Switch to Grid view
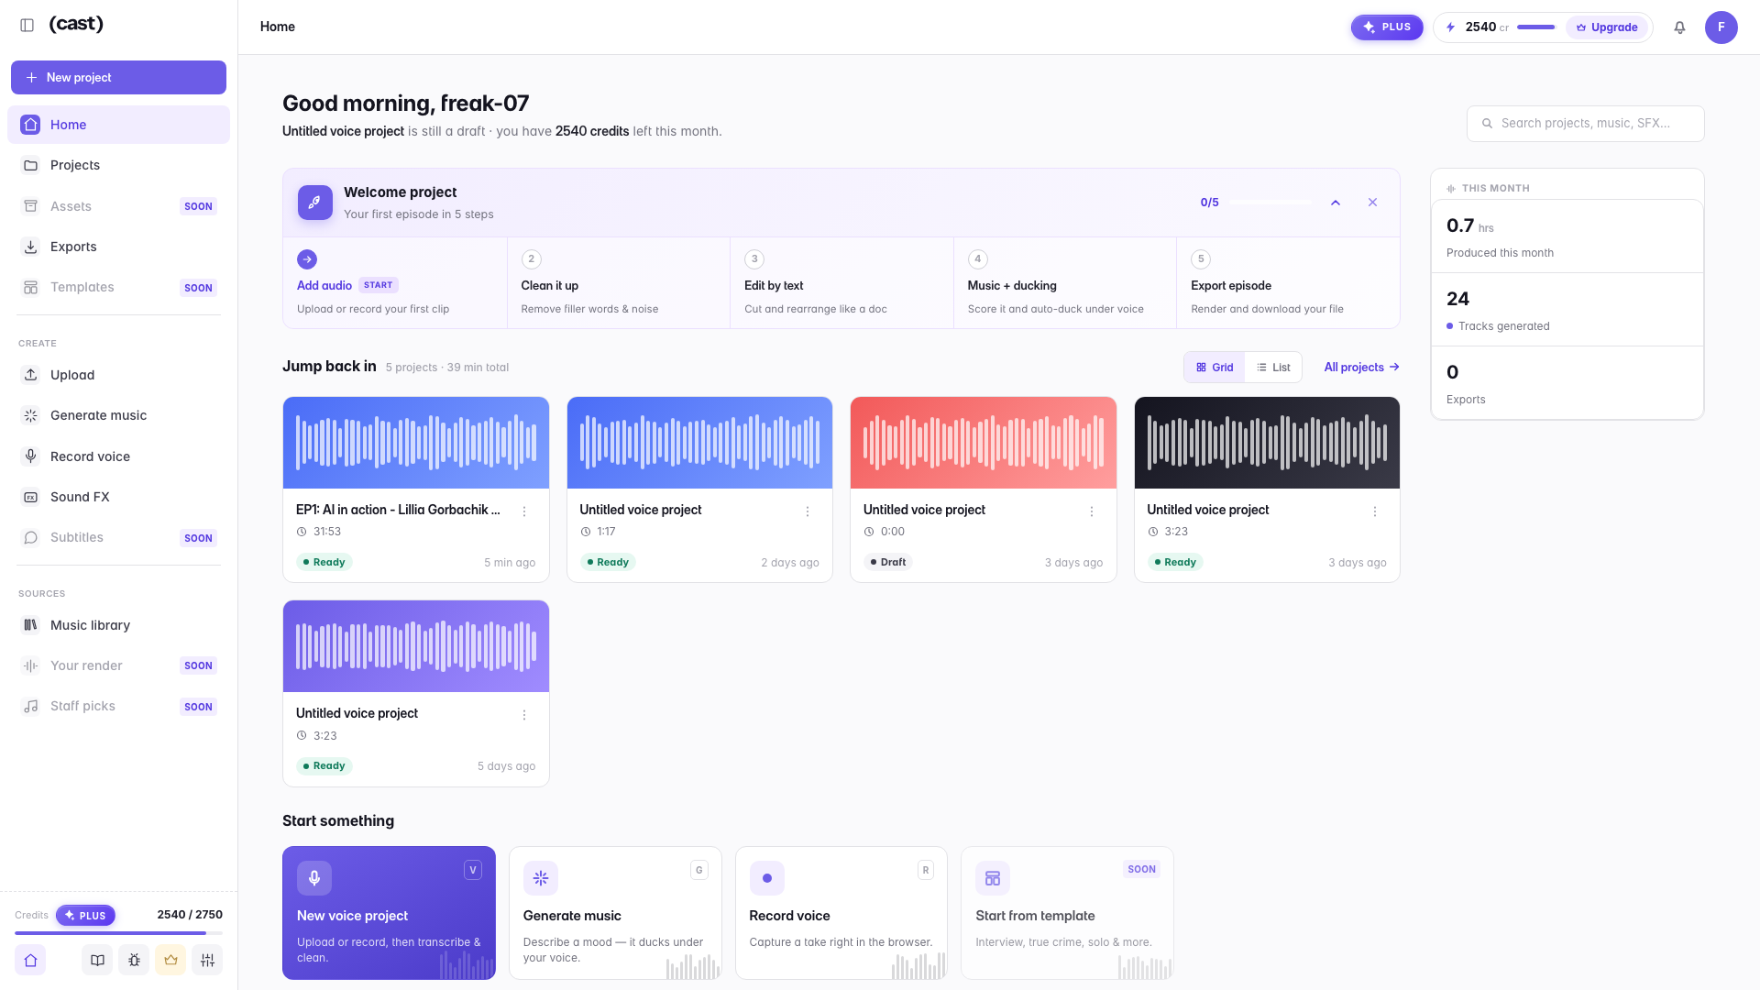This screenshot has width=1760, height=990. pos(1215,368)
